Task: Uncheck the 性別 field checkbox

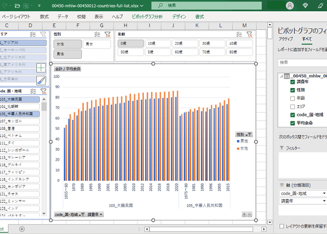Action: point(293,90)
